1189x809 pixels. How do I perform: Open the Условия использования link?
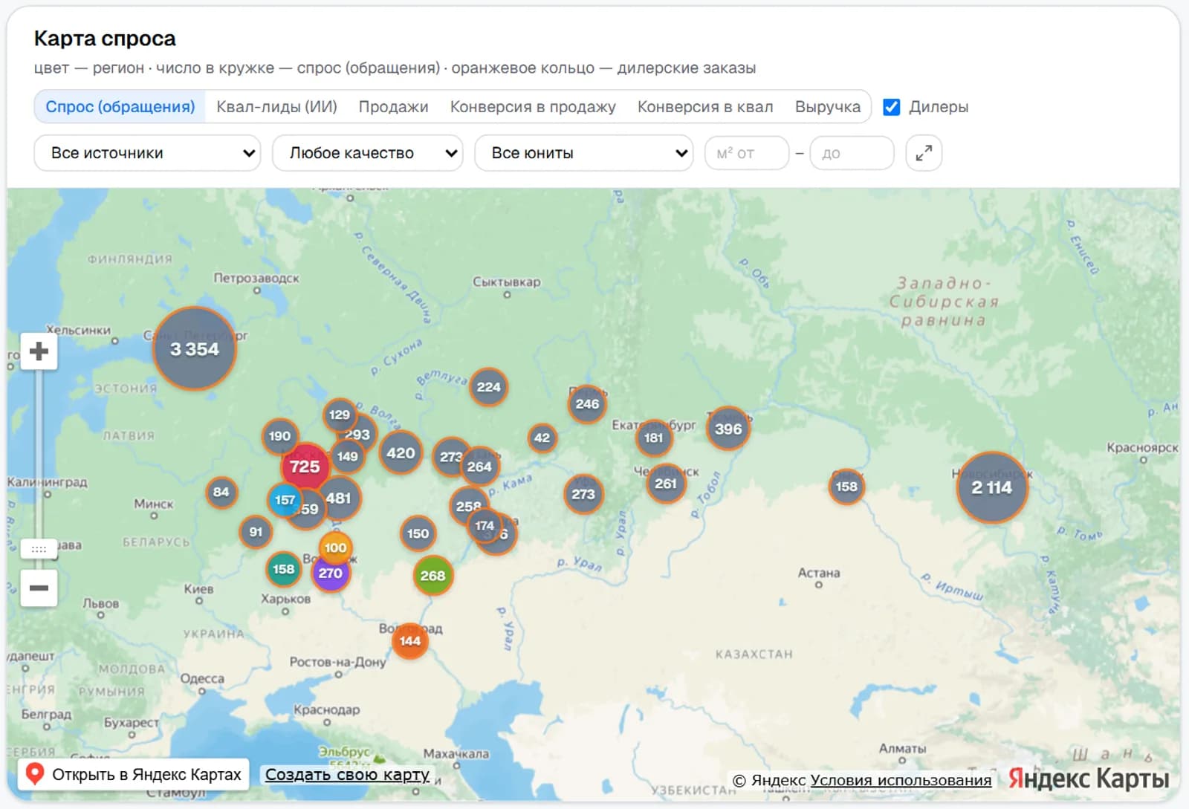901,780
